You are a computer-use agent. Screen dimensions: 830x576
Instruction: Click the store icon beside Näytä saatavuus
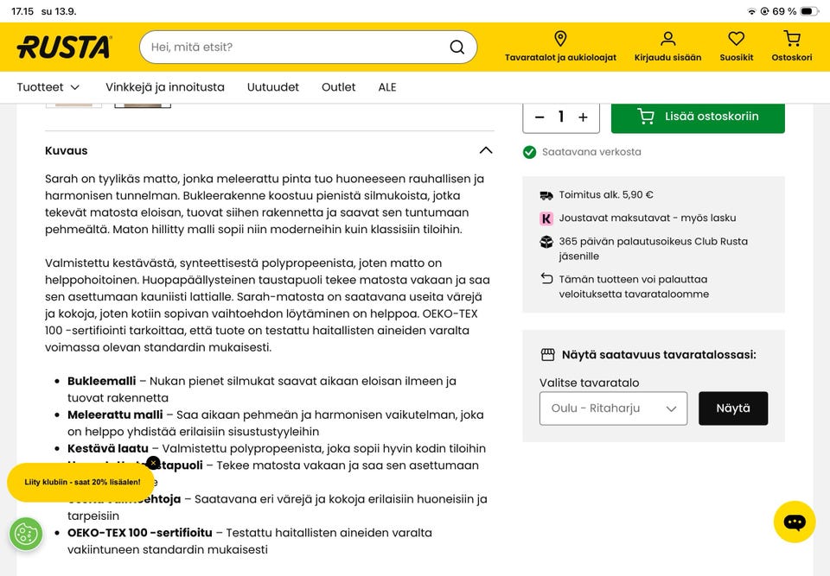click(547, 354)
